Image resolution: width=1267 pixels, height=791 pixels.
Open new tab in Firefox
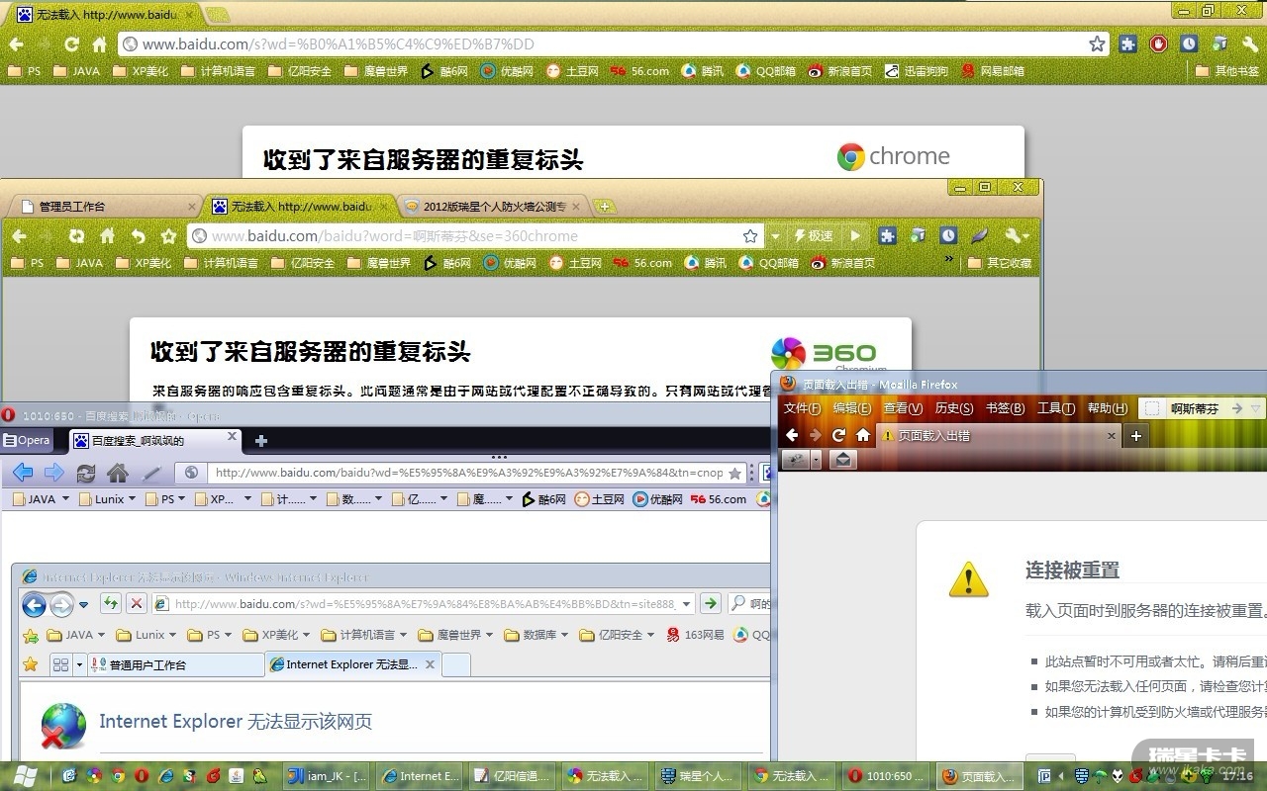pyautogui.click(x=1136, y=435)
